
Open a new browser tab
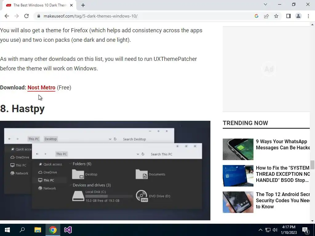tap(83, 5)
